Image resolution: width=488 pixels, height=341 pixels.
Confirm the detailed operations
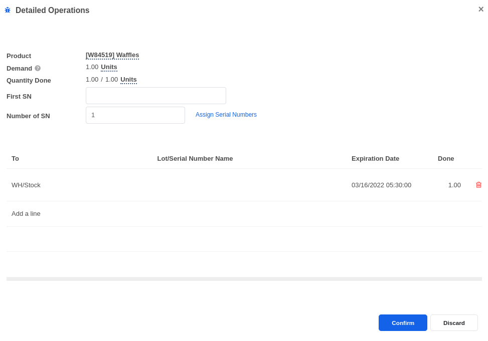[x=403, y=322]
